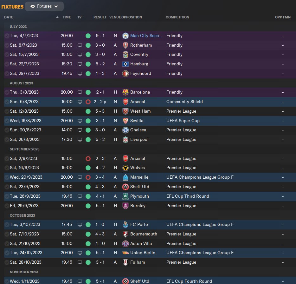Select the UEFA Super Cup competition text

(183, 121)
